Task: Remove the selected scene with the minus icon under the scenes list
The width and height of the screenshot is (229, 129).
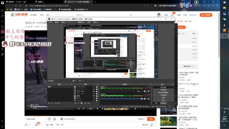Action: (x=52, y=103)
